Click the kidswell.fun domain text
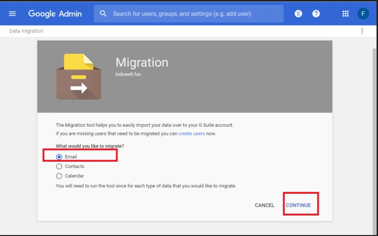 [x=128, y=74]
